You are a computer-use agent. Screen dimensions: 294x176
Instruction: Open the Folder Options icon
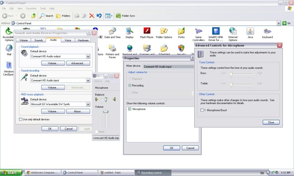point(164,33)
